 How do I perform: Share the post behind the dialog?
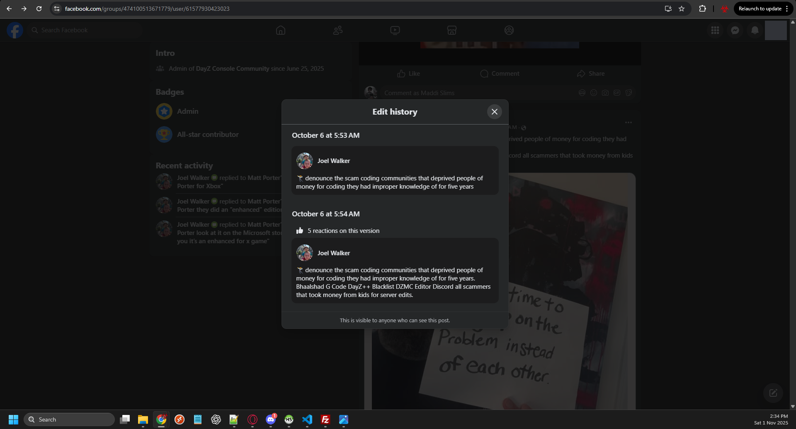(591, 74)
